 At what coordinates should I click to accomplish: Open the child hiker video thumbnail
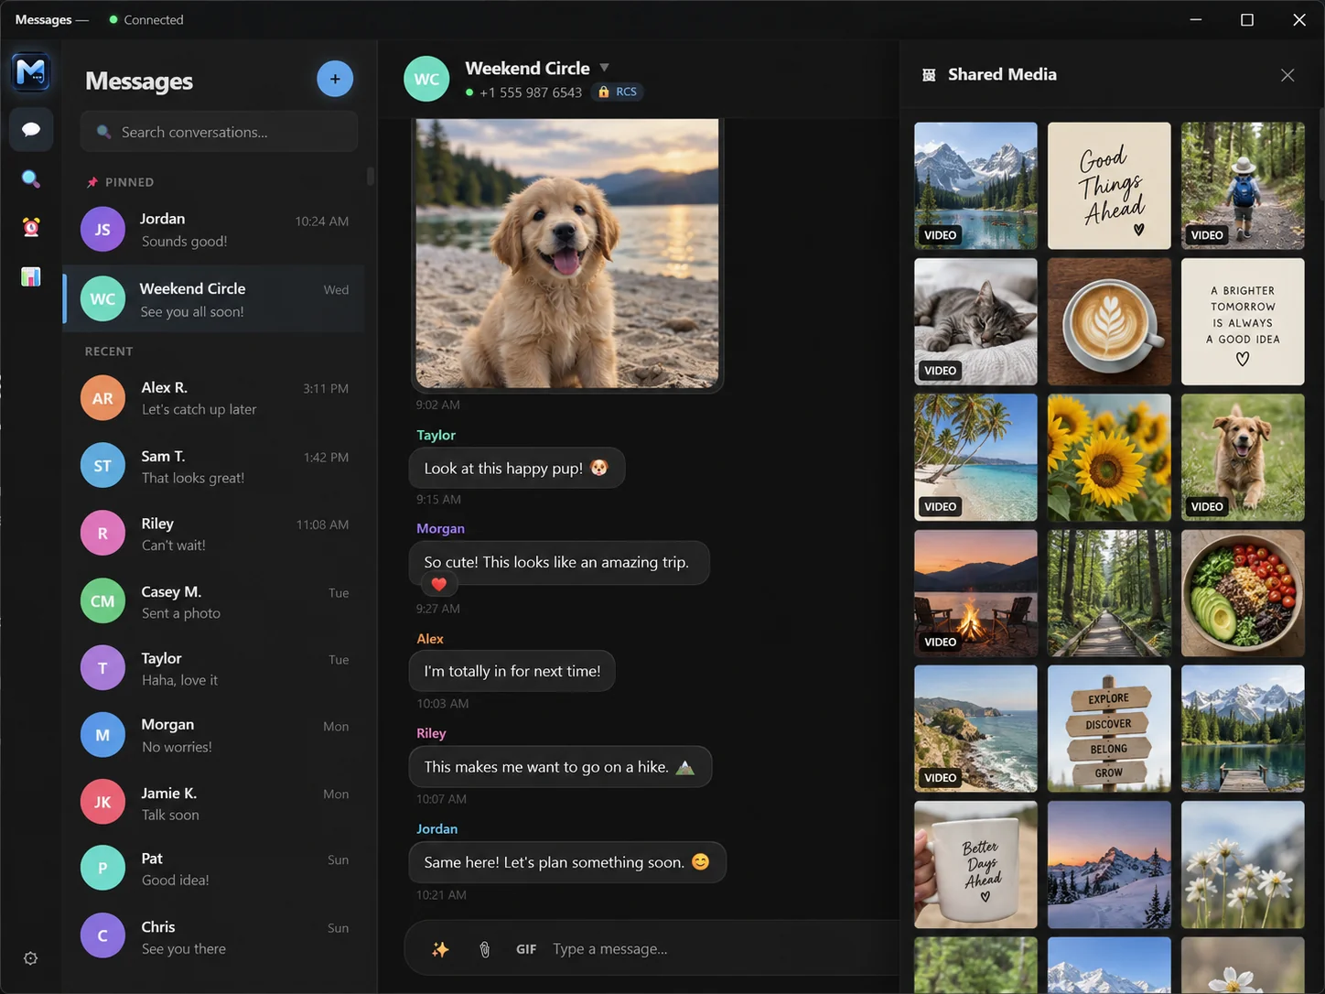pos(1243,186)
